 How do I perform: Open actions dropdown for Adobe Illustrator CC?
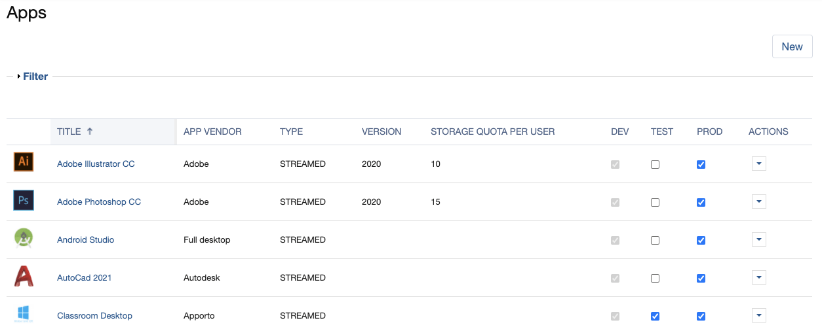758,164
